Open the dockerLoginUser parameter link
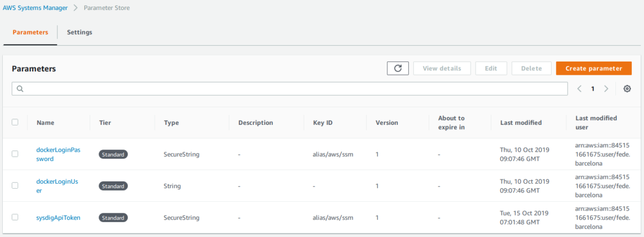Viewport: 644px width, 237px height. coord(57,186)
